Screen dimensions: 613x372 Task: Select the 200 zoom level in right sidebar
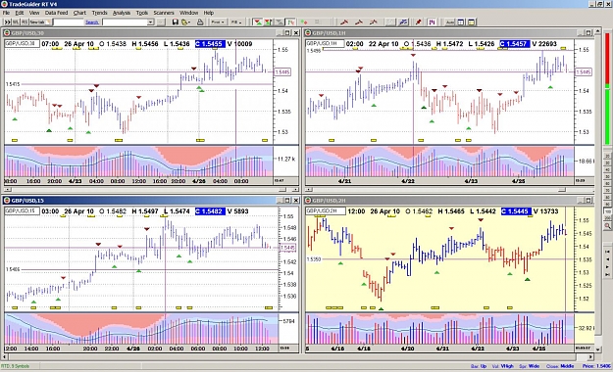pos(608,217)
